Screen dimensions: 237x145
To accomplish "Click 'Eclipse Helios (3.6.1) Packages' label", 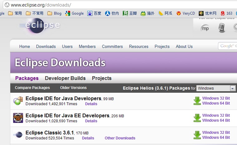I will click(x=156, y=88).
